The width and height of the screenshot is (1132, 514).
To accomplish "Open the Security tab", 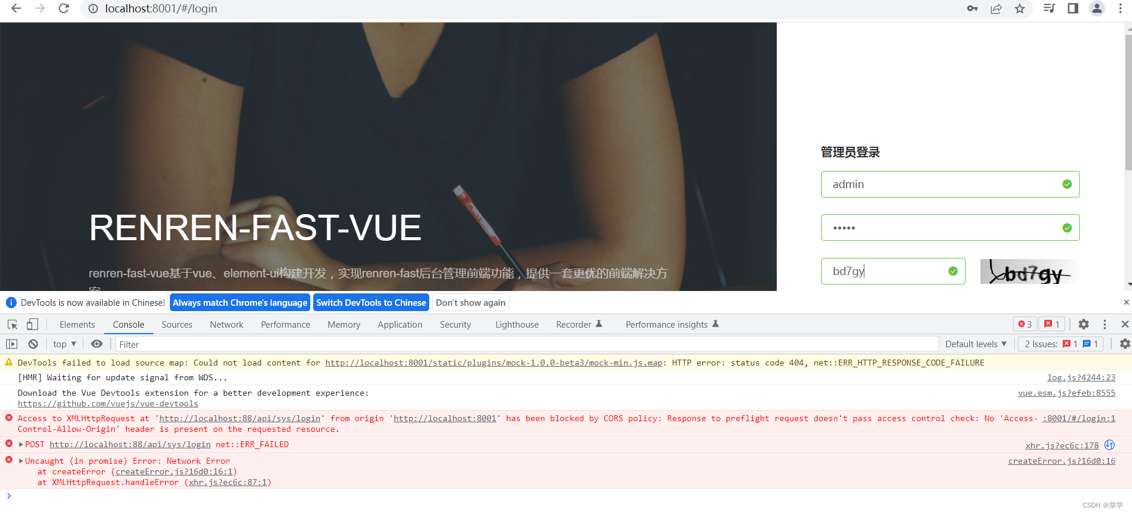I will (455, 324).
